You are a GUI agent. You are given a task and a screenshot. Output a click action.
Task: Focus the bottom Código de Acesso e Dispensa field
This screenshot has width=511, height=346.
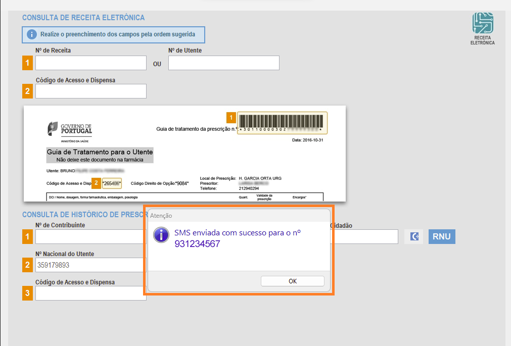coord(90,293)
